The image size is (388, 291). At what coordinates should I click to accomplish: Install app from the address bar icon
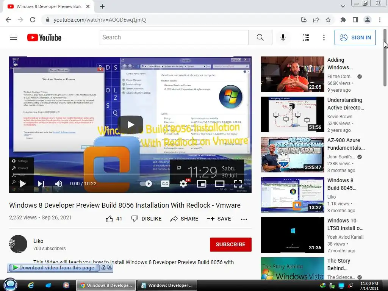[304, 20]
